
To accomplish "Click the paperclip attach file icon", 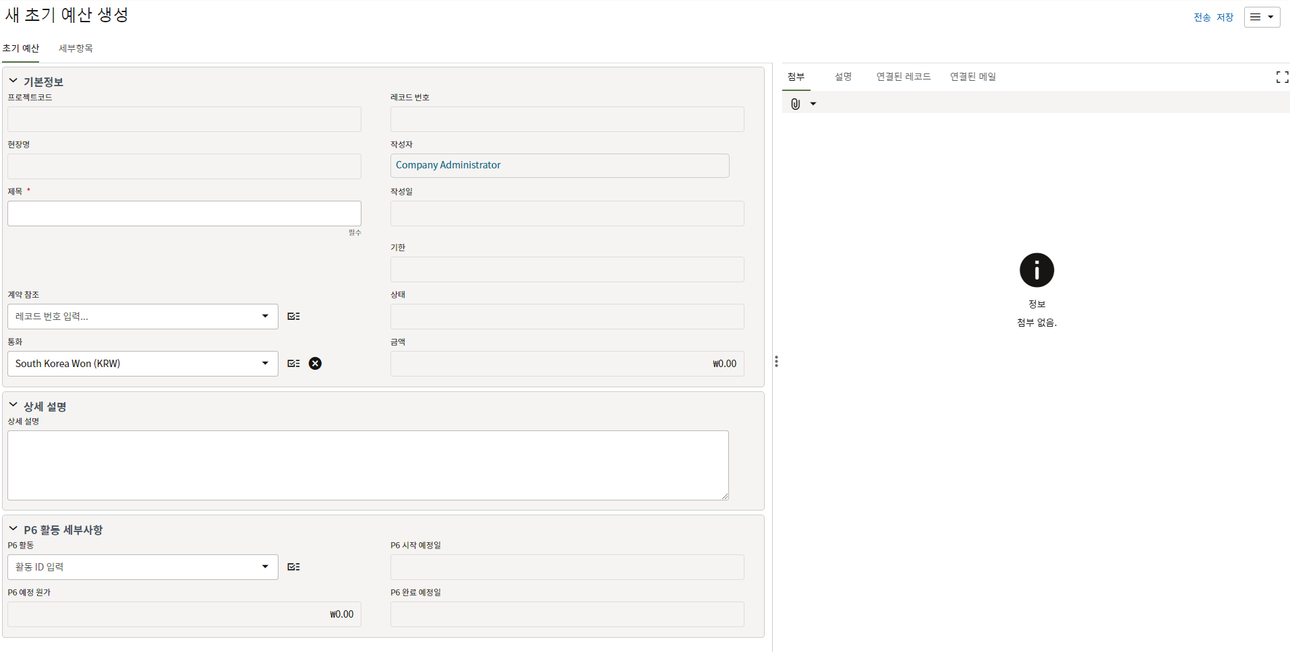I will [x=796, y=104].
